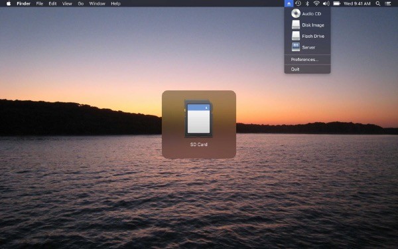Open the Apple menu
The height and width of the screenshot is (249, 398).
tap(9, 3)
